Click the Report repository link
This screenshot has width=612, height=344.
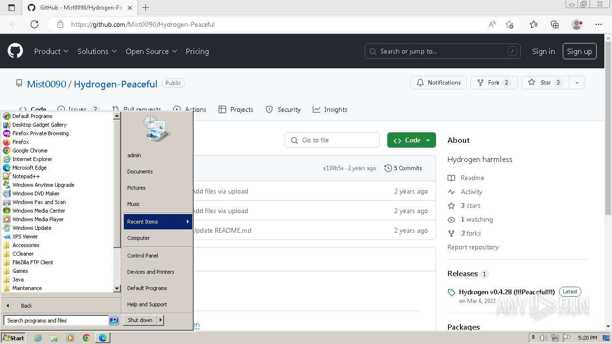coord(473,247)
